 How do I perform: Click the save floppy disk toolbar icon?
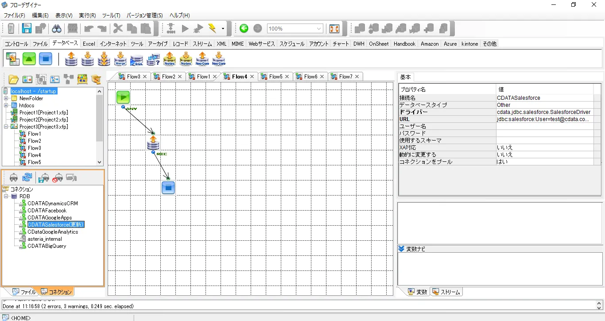(x=27, y=29)
